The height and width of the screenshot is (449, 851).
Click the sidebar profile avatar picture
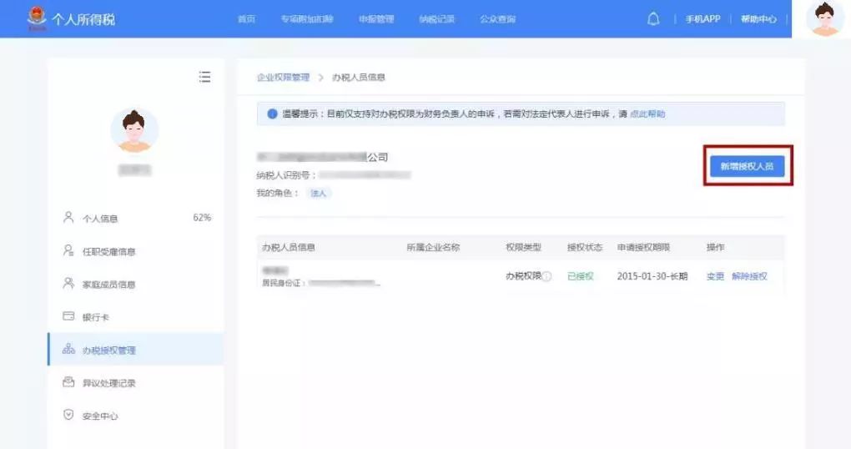pyautogui.click(x=134, y=131)
